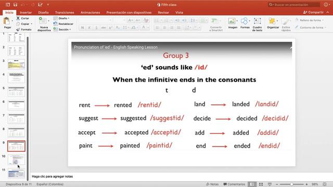
Task: Toggle bold (N) formatting
Action: 82,28
